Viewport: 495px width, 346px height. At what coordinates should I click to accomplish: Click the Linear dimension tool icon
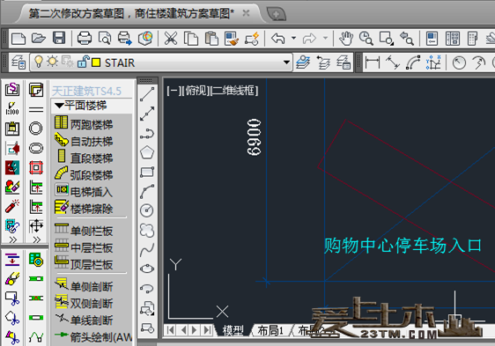click(373, 63)
